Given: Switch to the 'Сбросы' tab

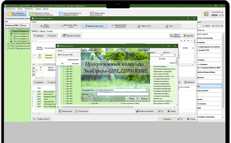Looking at the screenshot, I should click(x=42, y=31).
